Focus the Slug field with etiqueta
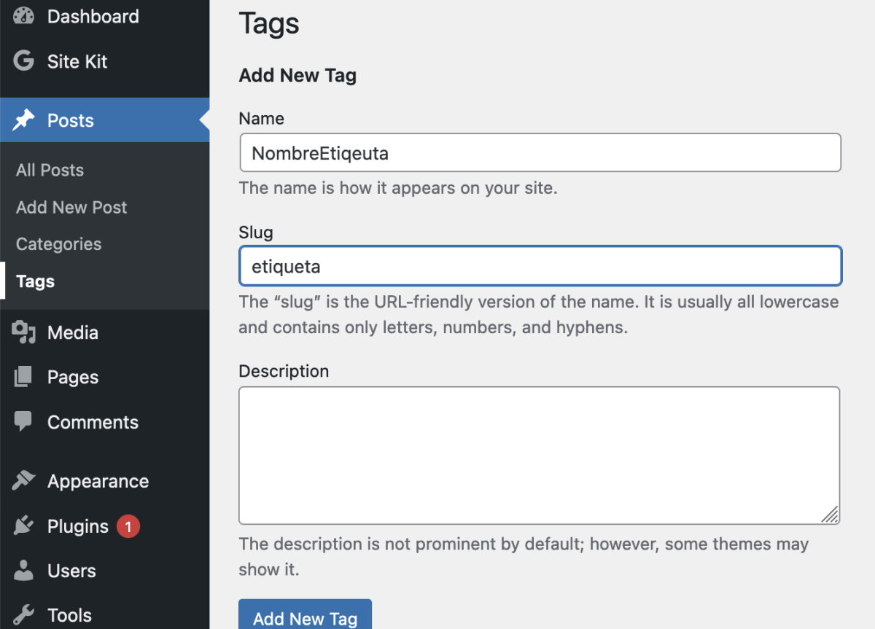Viewport: 875px width, 629px height. pyautogui.click(x=540, y=266)
